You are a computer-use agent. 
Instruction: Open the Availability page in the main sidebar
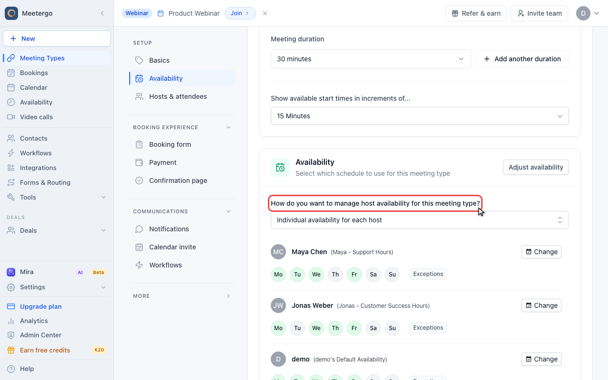[57, 102]
